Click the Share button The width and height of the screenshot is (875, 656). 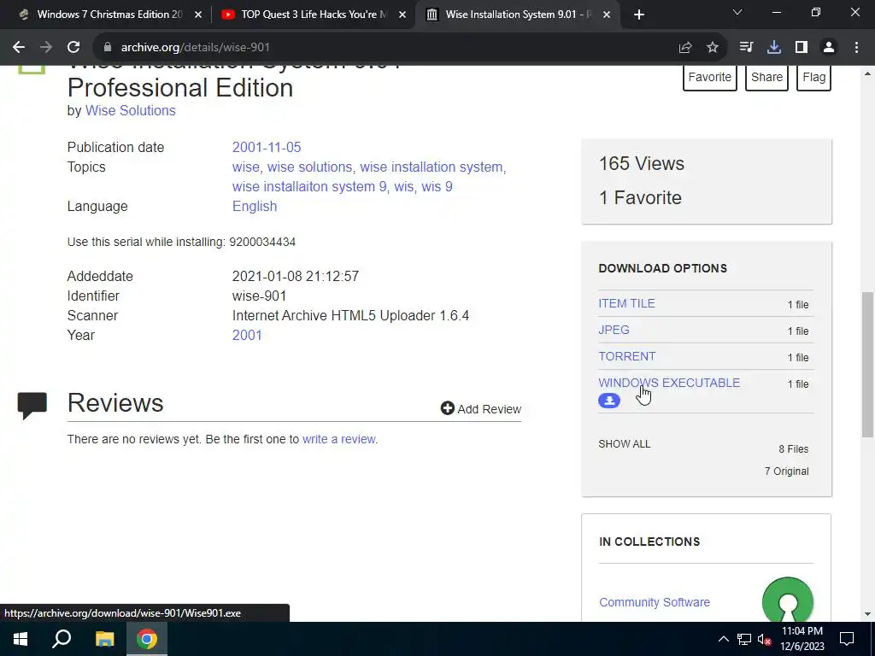point(766,77)
